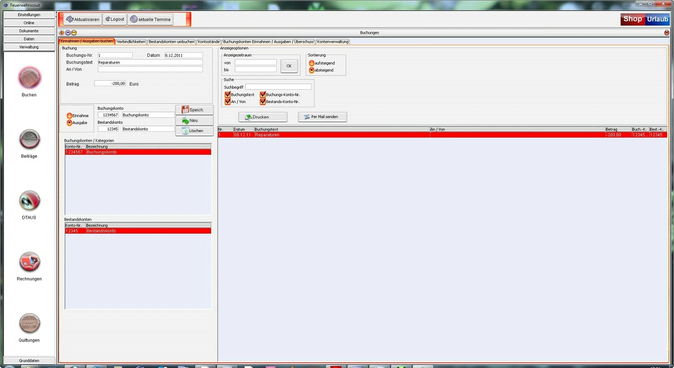
Task: Open the Rechnungen module icon
Action: [29, 262]
